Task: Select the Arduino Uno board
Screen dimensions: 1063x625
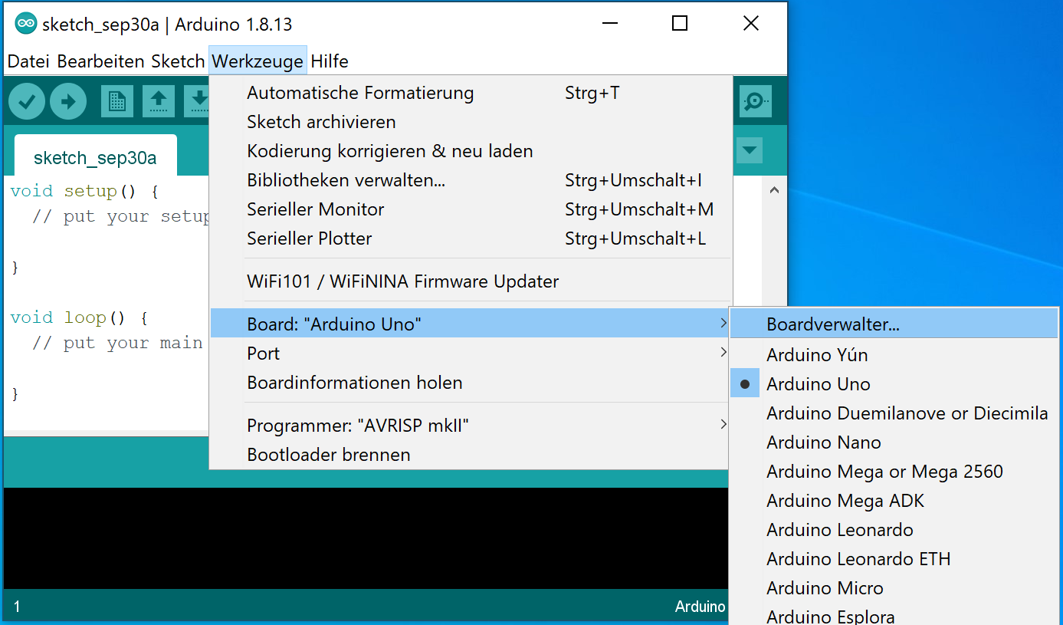Action: (x=894, y=384)
